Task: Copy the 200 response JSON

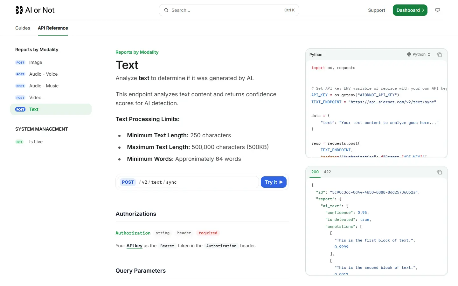Action: [440, 172]
